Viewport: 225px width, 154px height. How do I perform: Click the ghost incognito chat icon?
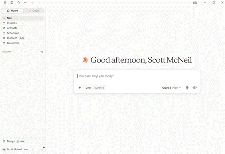click(x=195, y=2)
